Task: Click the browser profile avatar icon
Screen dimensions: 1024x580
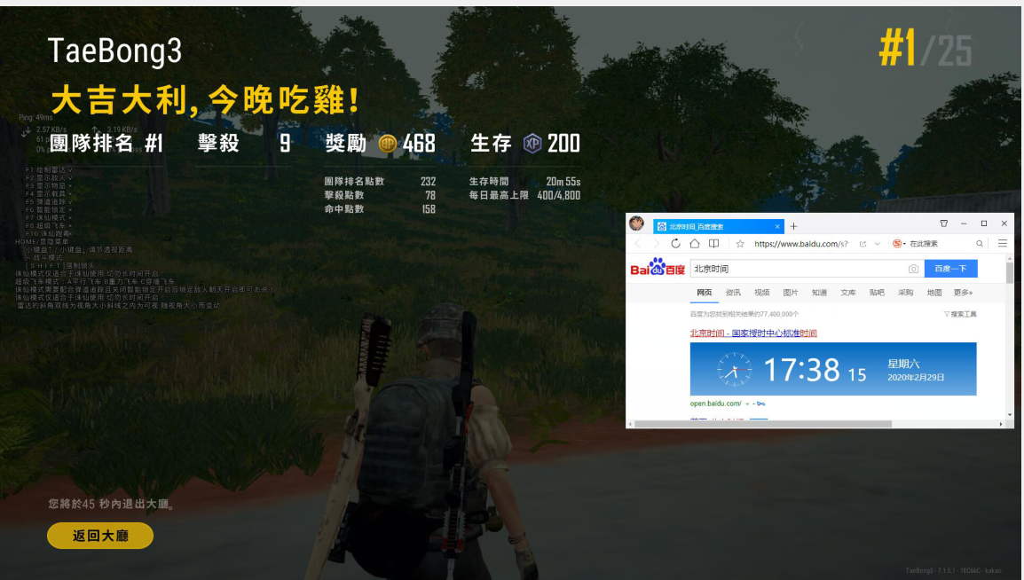Action: [637, 223]
